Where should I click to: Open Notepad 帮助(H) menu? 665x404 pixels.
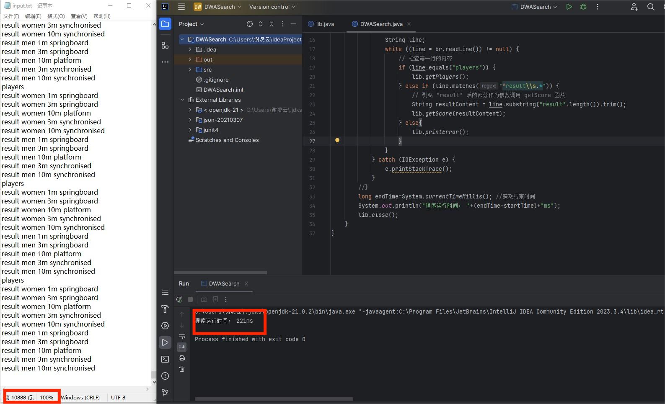102,16
